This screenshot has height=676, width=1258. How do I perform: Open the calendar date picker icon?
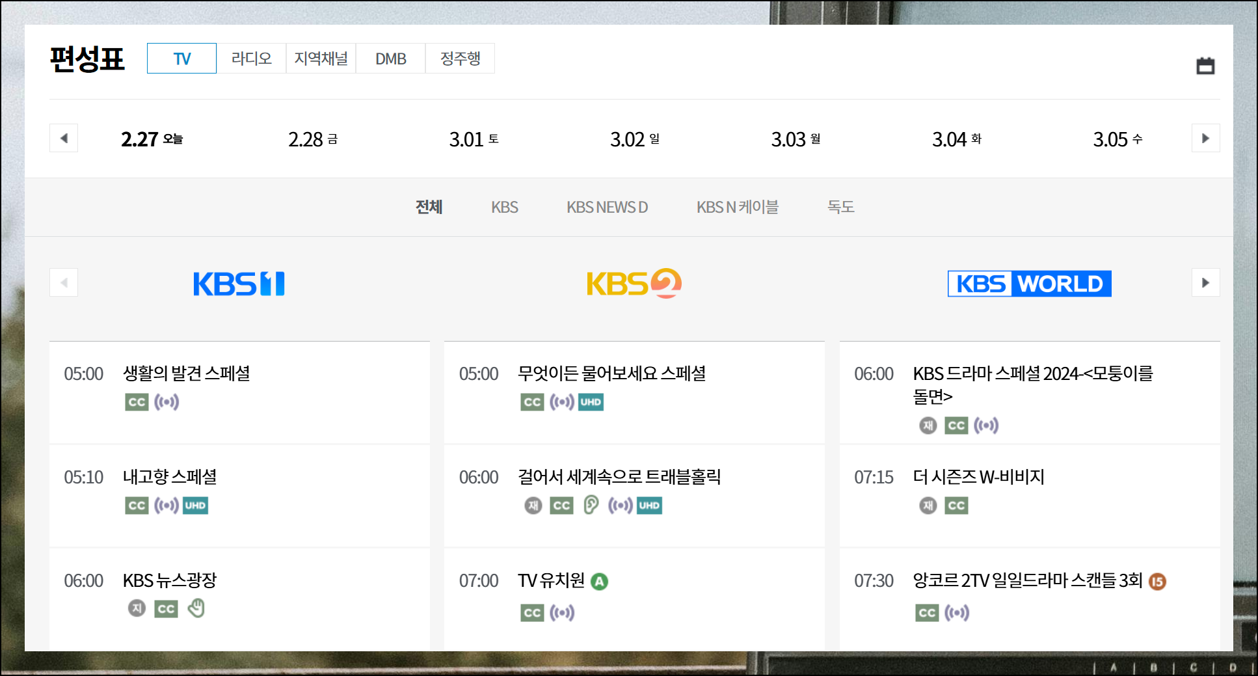1205,66
